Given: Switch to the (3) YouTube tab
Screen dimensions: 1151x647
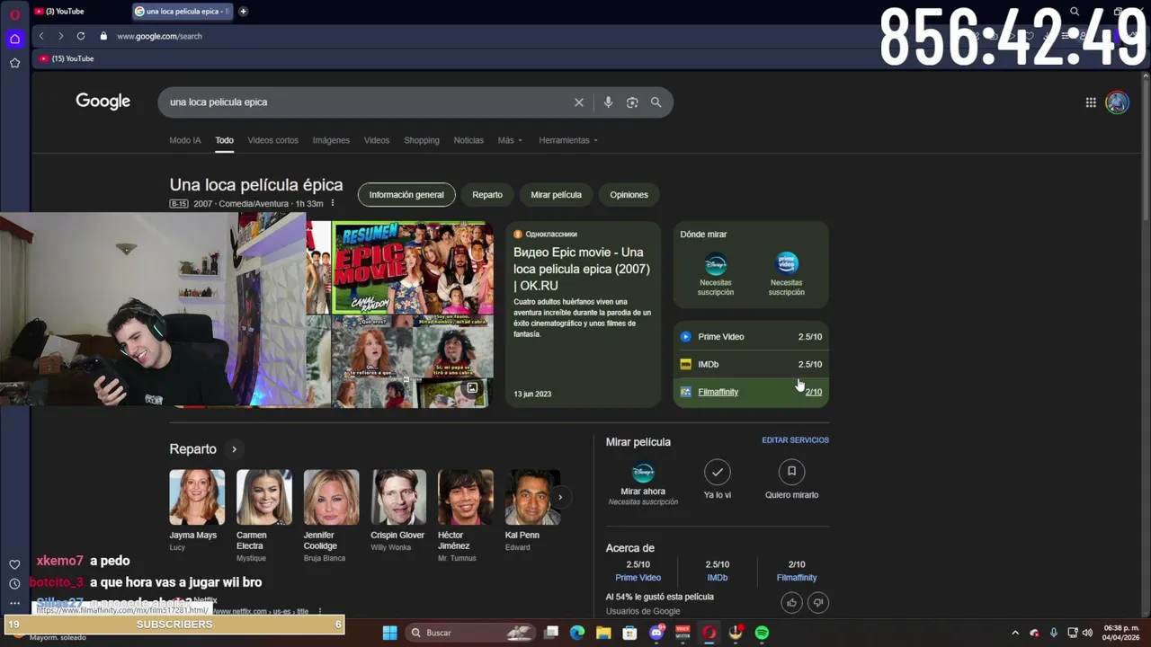Looking at the screenshot, I should click(64, 11).
